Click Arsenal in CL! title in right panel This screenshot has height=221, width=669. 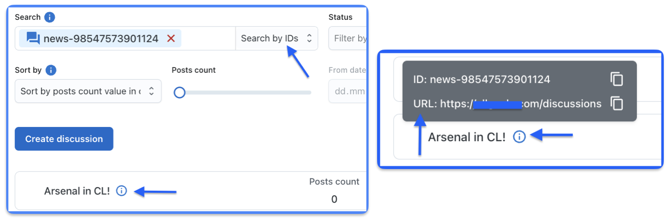click(467, 137)
